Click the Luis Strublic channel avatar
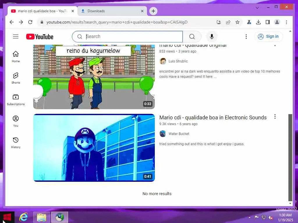 point(163,61)
